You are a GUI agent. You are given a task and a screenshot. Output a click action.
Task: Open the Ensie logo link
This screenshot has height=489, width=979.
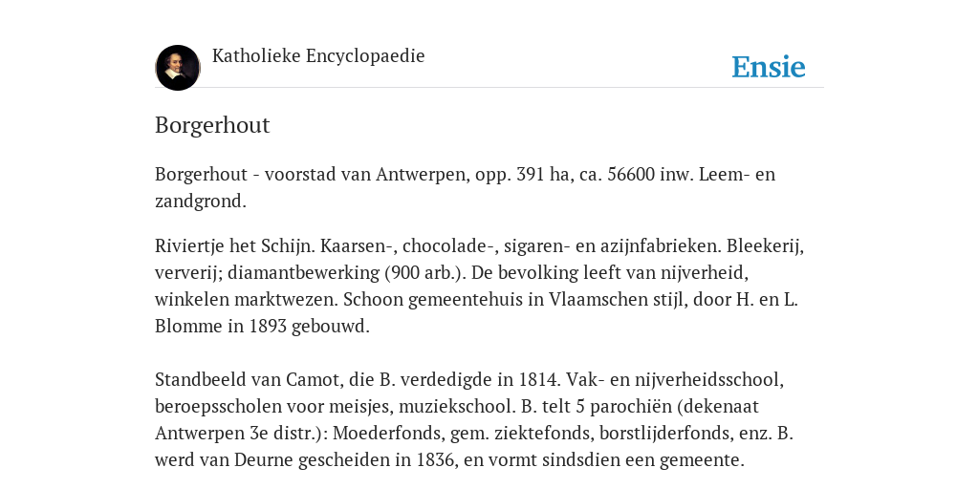coord(769,67)
